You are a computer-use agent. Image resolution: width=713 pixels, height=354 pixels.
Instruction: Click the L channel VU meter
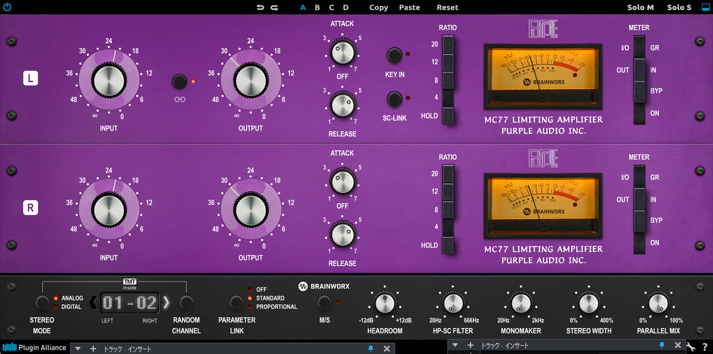point(543,75)
